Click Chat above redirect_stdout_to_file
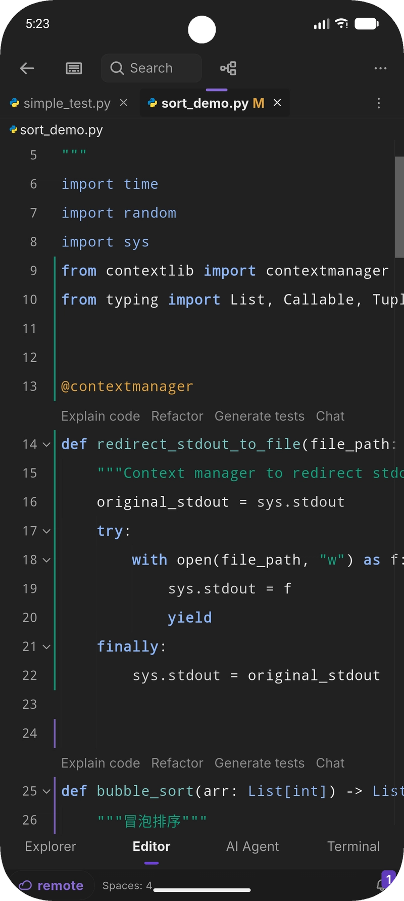The width and height of the screenshot is (404, 901). (330, 416)
